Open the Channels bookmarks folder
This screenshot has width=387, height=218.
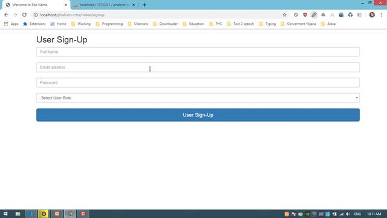point(138,24)
